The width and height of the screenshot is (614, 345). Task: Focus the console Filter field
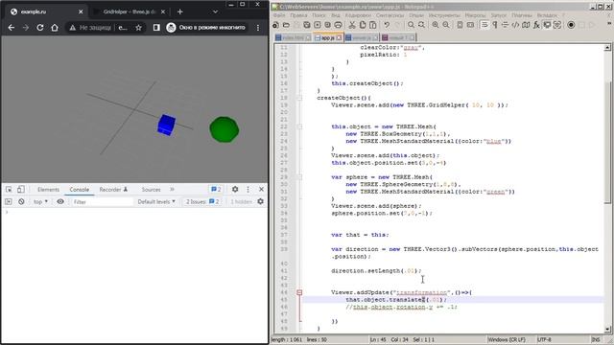click(103, 202)
